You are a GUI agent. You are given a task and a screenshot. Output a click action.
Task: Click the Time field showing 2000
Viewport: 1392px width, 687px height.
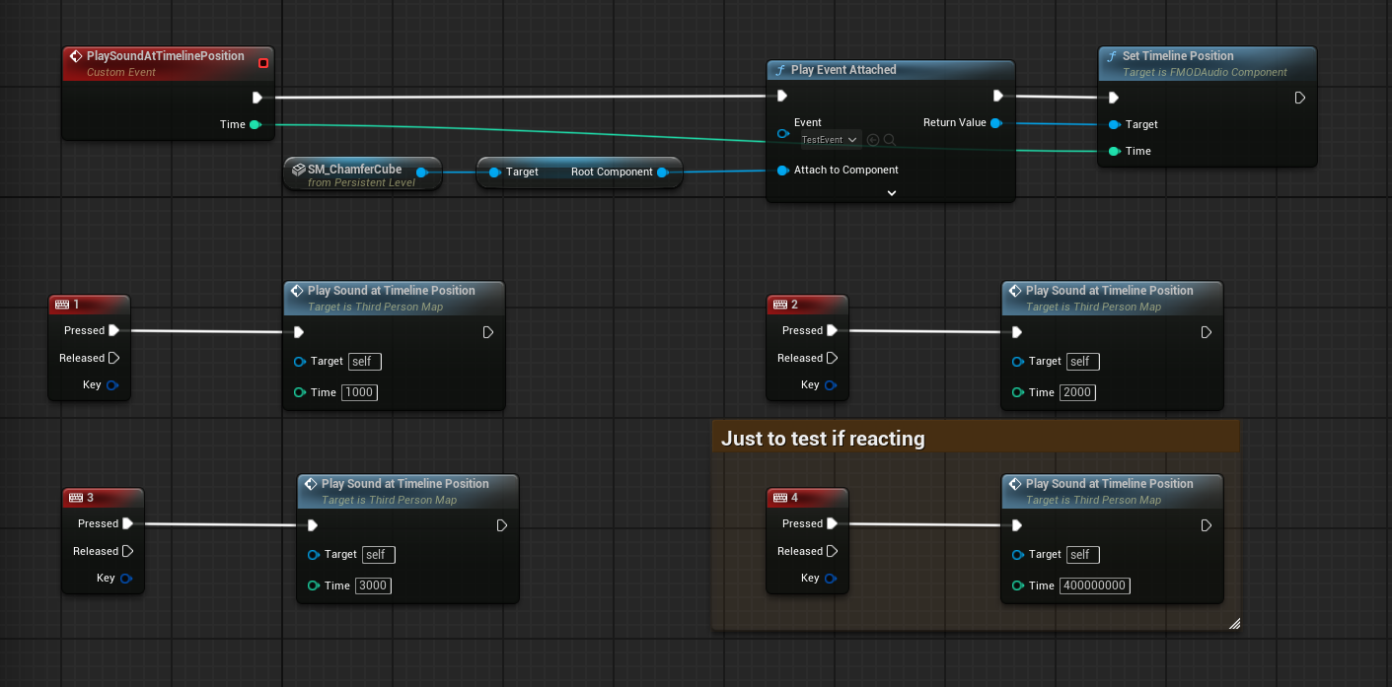[x=1077, y=392]
